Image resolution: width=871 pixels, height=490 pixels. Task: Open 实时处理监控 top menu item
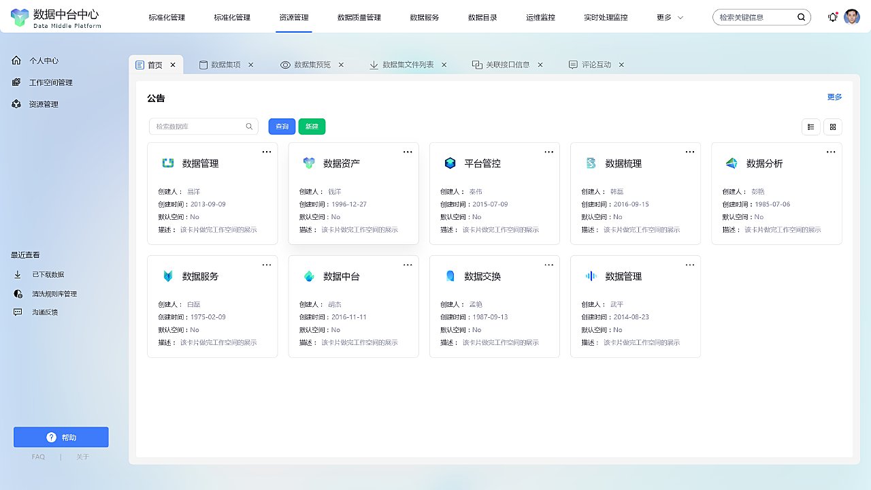tap(606, 18)
